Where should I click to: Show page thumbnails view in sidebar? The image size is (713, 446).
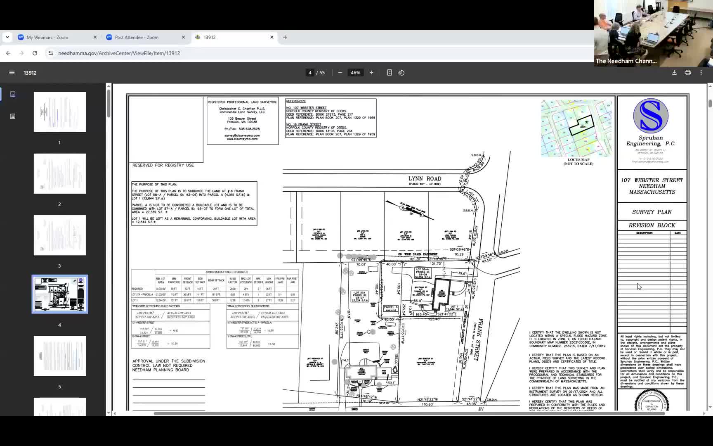13,94
